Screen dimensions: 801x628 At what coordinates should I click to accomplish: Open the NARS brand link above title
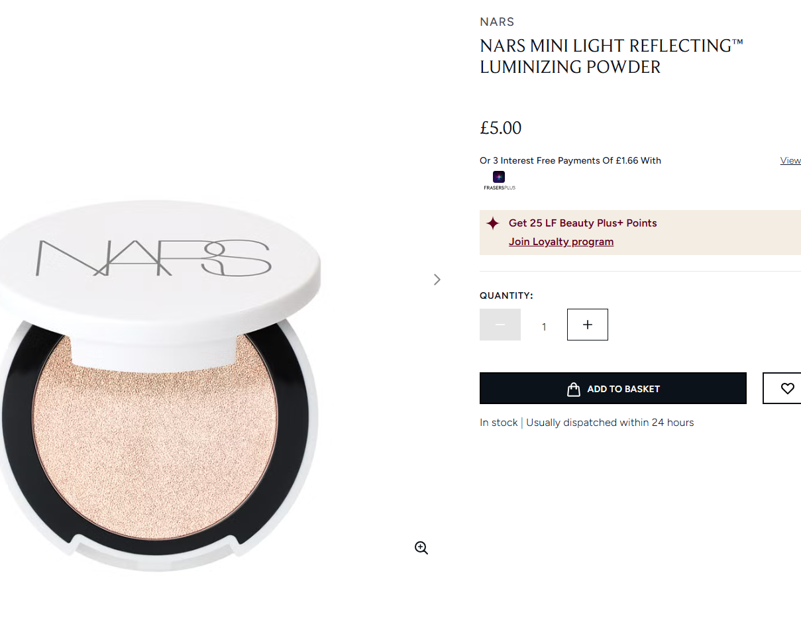click(497, 22)
